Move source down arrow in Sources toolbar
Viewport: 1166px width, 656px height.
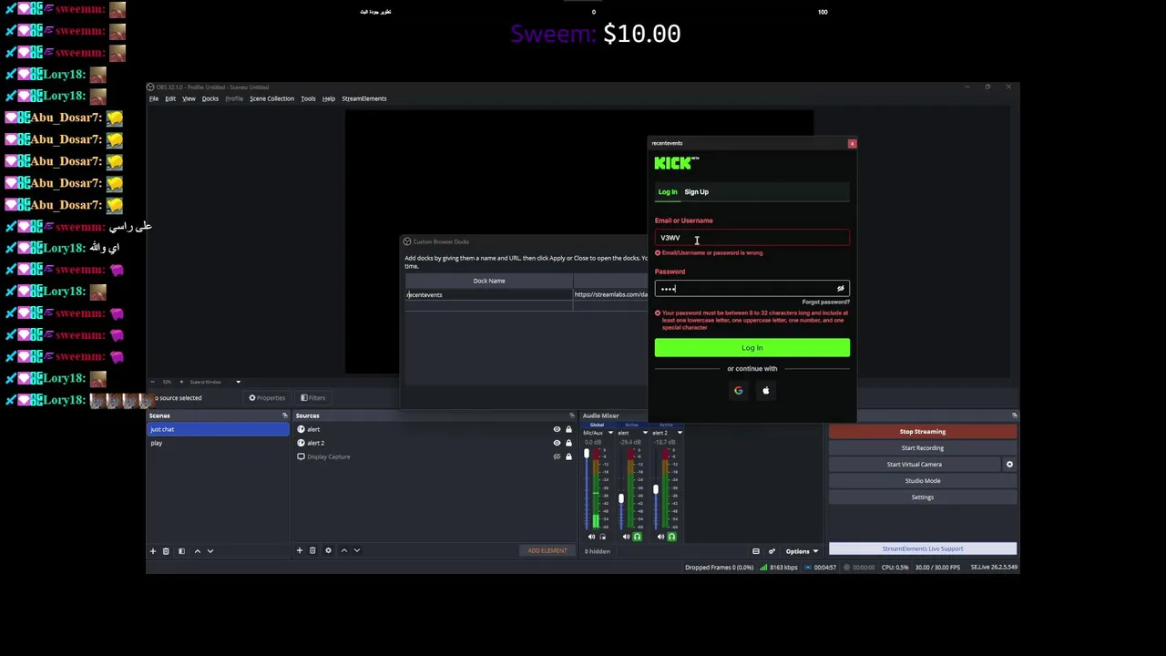[x=357, y=550]
